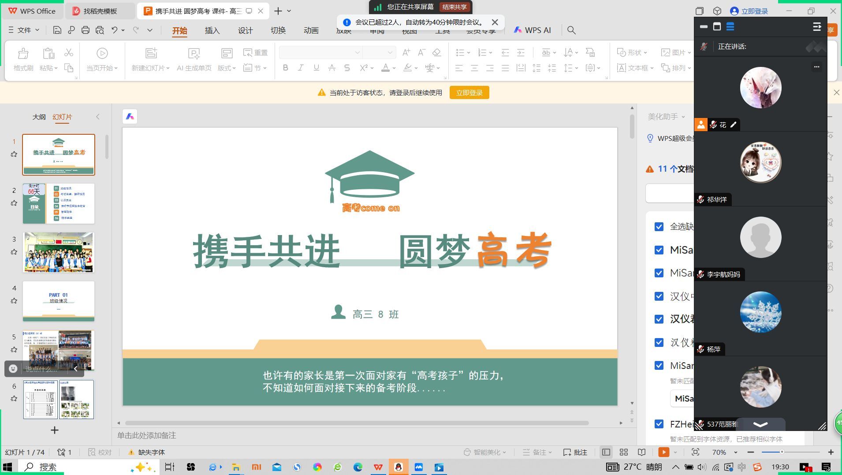Click the save icon in quick toolbar
The height and width of the screenshot is (475, 842).
[x=57, y=30]
